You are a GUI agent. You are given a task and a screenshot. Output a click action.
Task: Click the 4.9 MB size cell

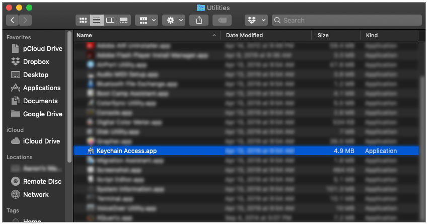[x=344, y=151]
